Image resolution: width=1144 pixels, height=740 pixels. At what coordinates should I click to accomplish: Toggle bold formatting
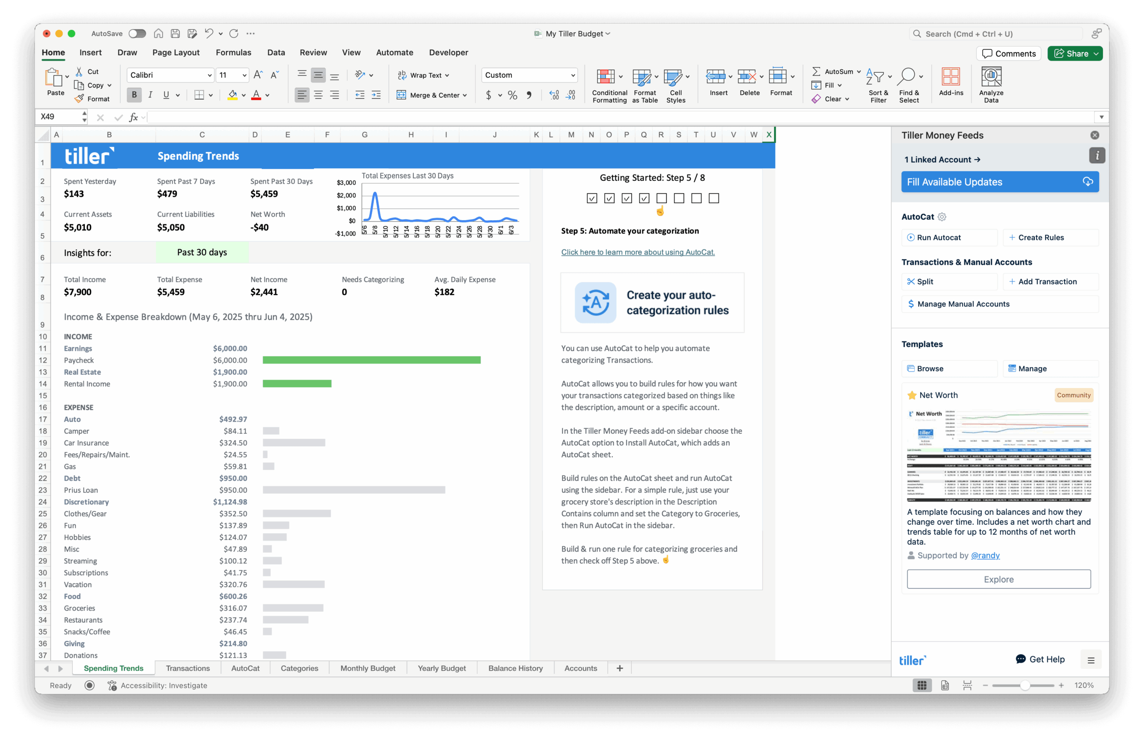pos(134,95)
